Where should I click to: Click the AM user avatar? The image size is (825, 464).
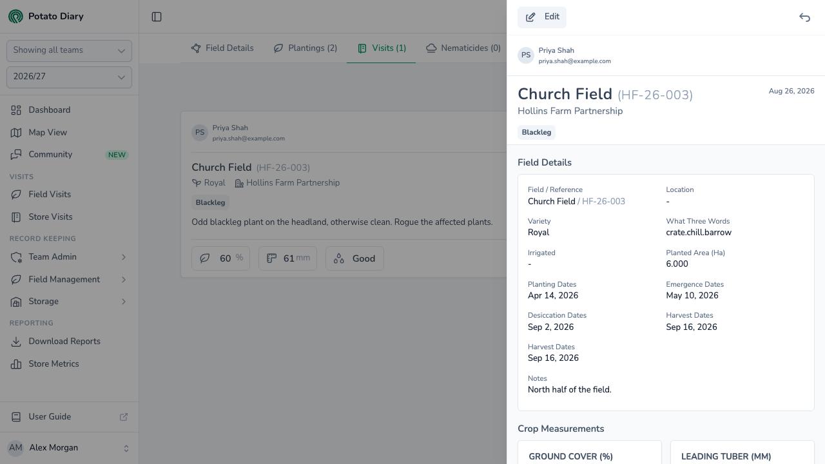(x=15, y=448)
